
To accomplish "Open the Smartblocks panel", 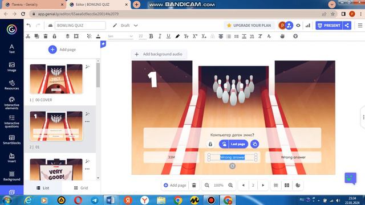I will click(x=11, y=140).
